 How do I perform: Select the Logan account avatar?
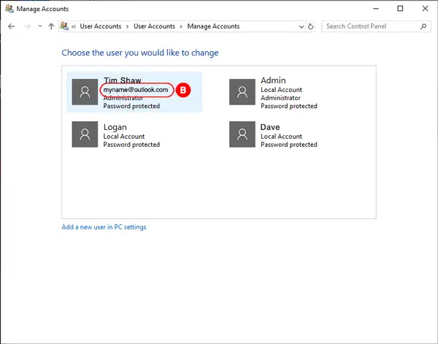coord(85,134)
